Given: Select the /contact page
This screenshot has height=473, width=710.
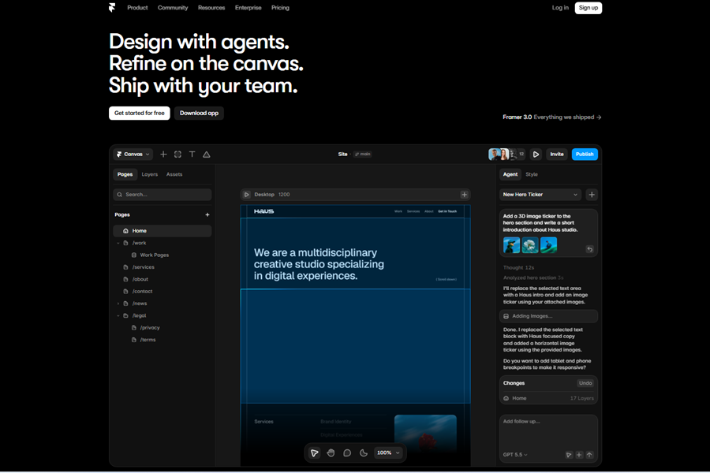Looking at the screenshot, I should click(142, 292).
